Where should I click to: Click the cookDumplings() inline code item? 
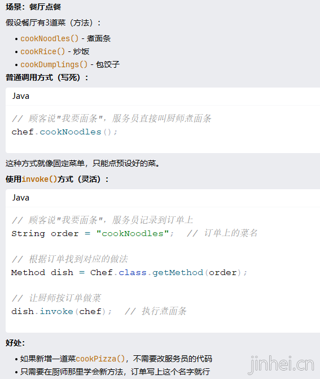point(54,64)
